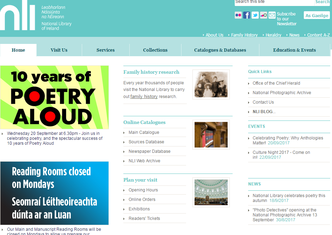The image size is (332, 235).
Task: Click the Twitter bird icon
Action: [255, 15]
